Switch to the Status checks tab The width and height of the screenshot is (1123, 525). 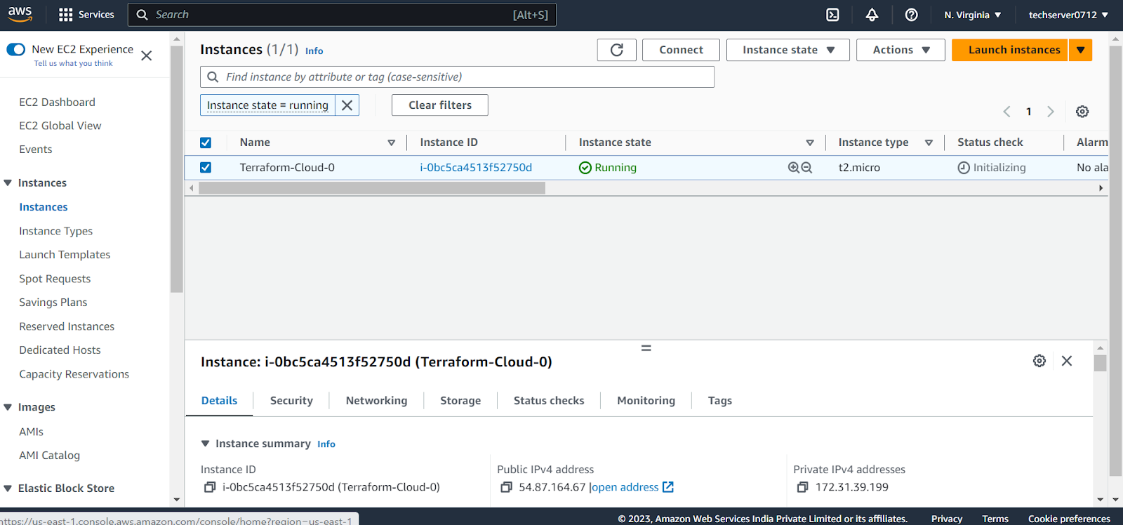coord(549,401)
